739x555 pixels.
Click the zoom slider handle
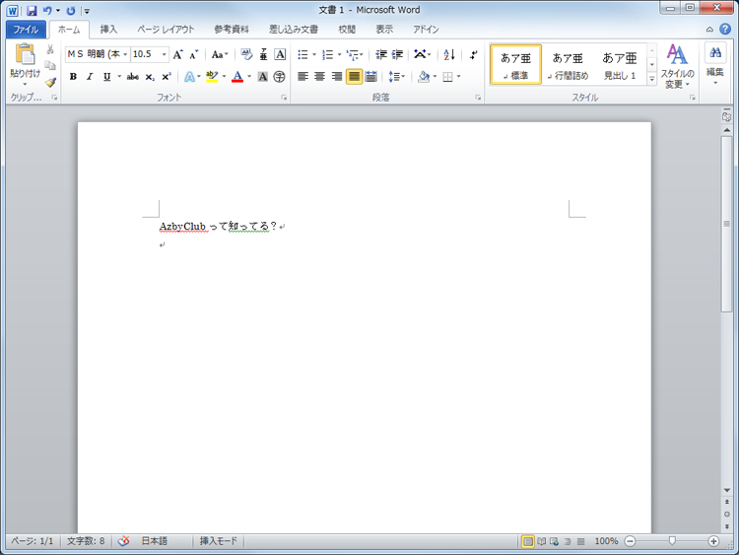(672, 541)
